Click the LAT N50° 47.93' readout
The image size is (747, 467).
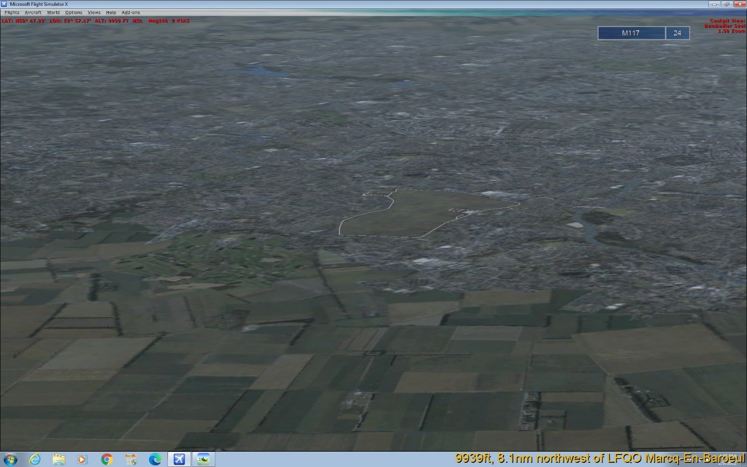point(23,21)
